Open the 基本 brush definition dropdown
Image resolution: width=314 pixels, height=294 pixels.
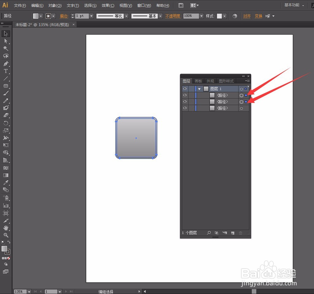tap(160, 16)
